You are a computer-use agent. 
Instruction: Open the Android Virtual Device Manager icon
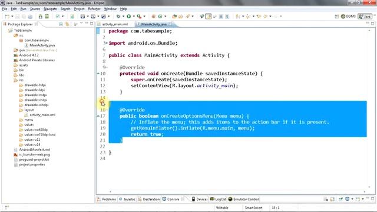47,16
